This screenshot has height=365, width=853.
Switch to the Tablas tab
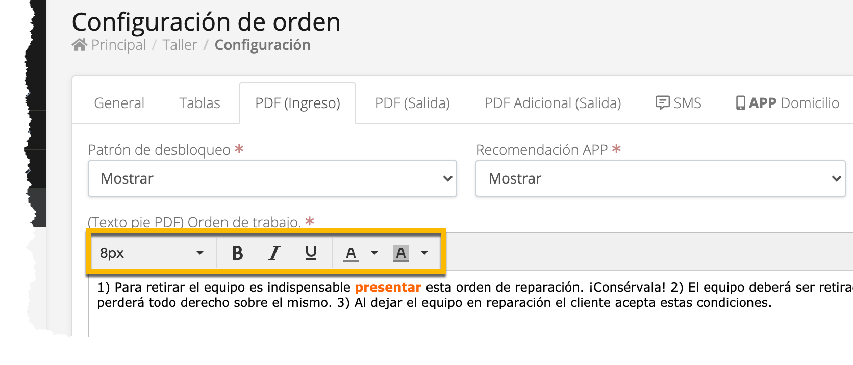[x=199, y=103]
